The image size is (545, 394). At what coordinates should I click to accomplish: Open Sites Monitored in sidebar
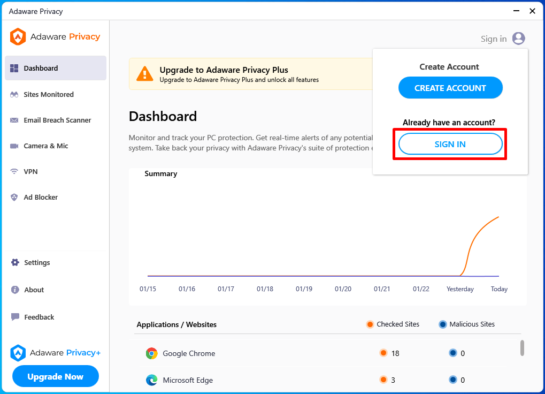tap(49, 95)
